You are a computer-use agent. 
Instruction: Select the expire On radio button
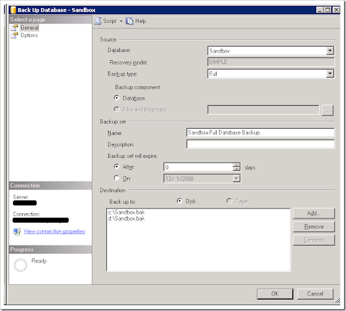[116, 178]
